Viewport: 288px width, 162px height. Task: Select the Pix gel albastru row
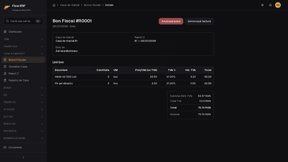click(x=133, y=83)
